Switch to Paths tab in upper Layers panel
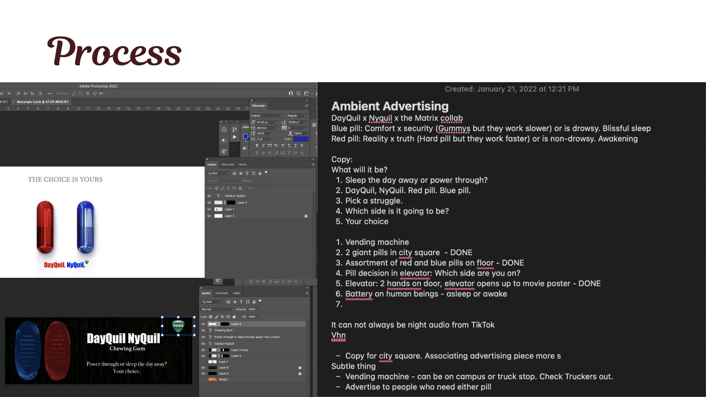 (x=243, y=164)
